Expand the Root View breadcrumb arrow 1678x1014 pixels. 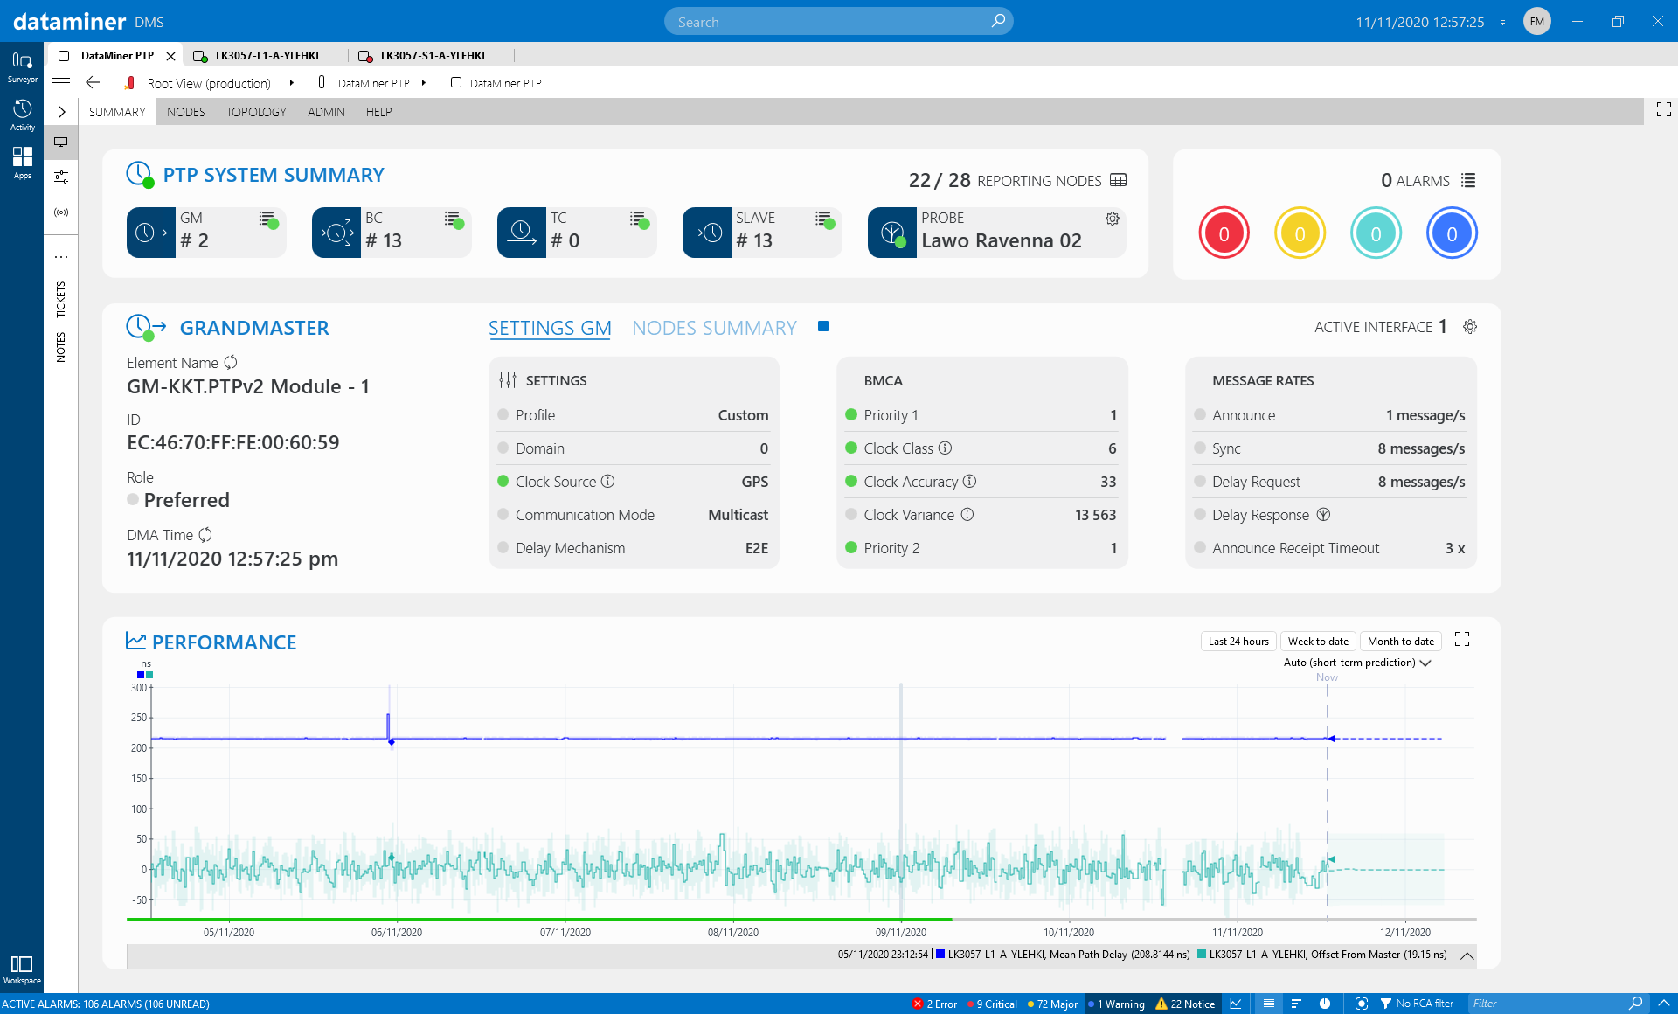pyautogui.click(x=291, y=83)
